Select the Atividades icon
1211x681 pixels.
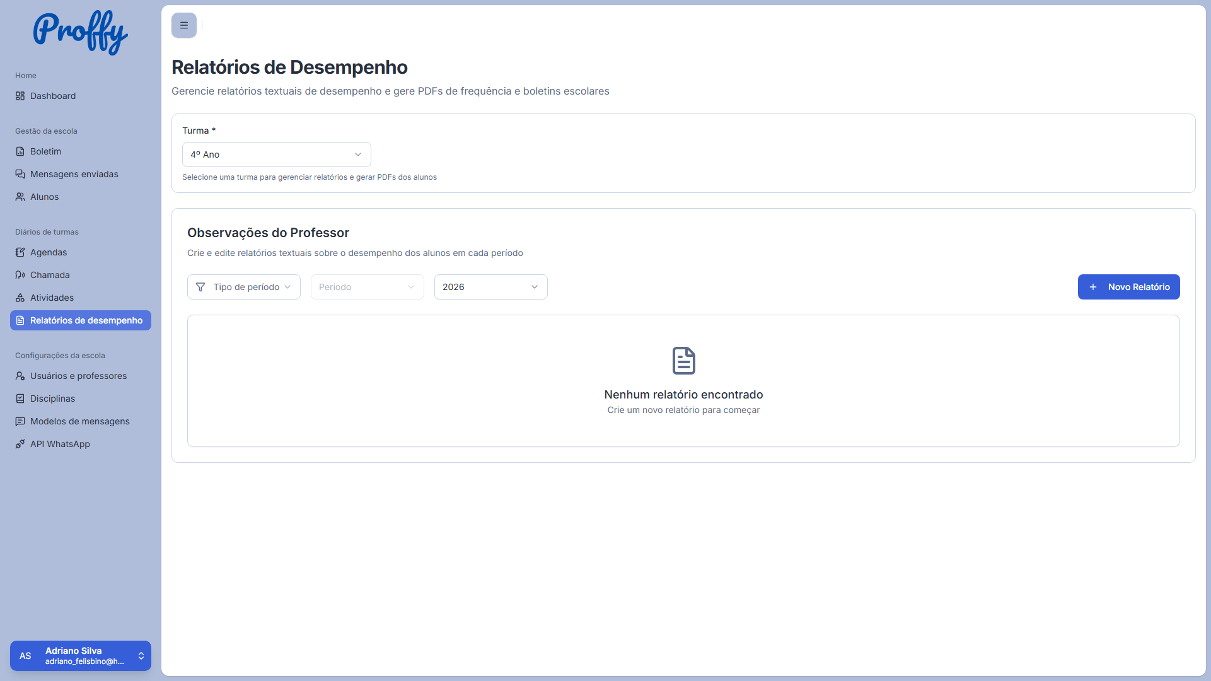click(20, 298)
